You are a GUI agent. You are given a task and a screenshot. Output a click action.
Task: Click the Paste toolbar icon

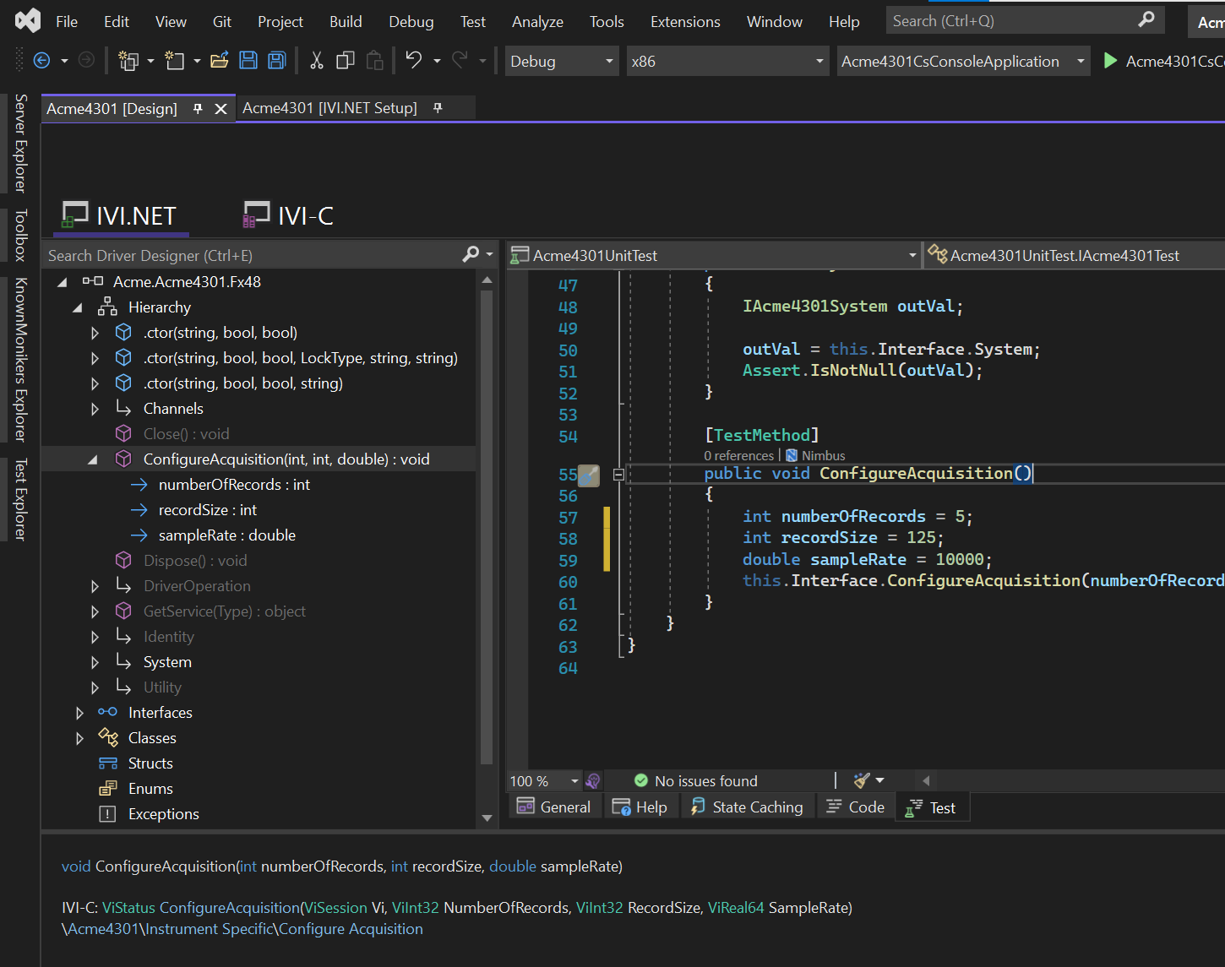(x=374, y=60)
